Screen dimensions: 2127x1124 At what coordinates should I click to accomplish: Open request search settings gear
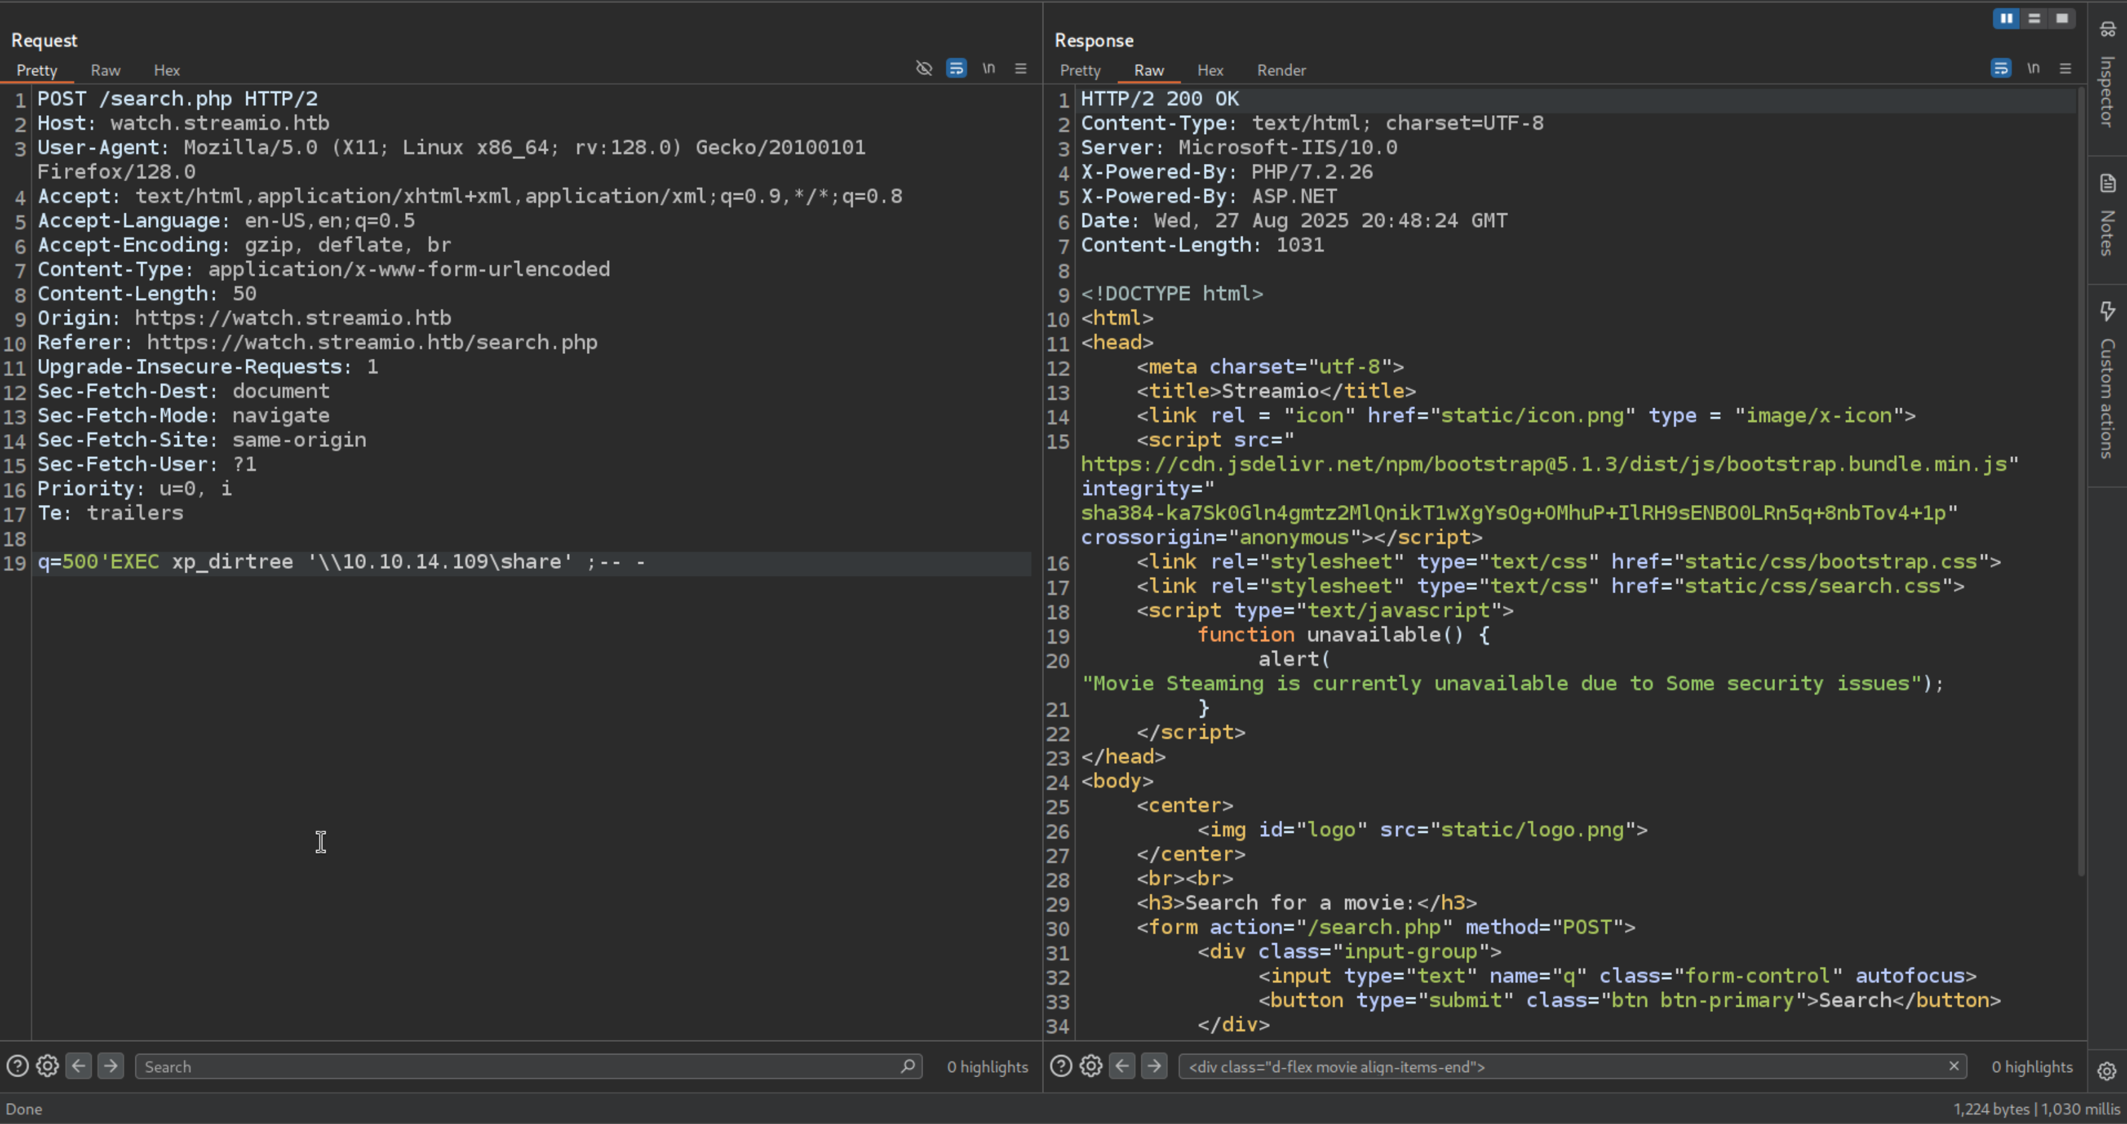pos(47,1066)
